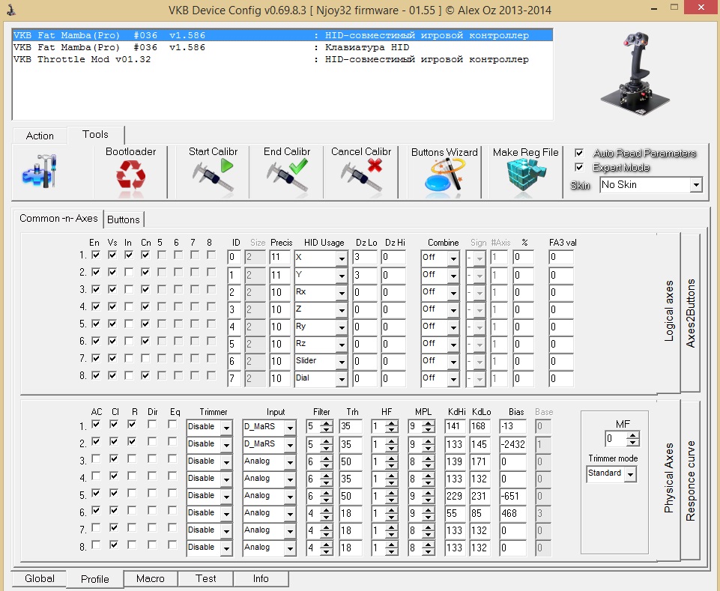
Task: Click Dz Lo field of logical axis 2
Action: click(365, 275)
